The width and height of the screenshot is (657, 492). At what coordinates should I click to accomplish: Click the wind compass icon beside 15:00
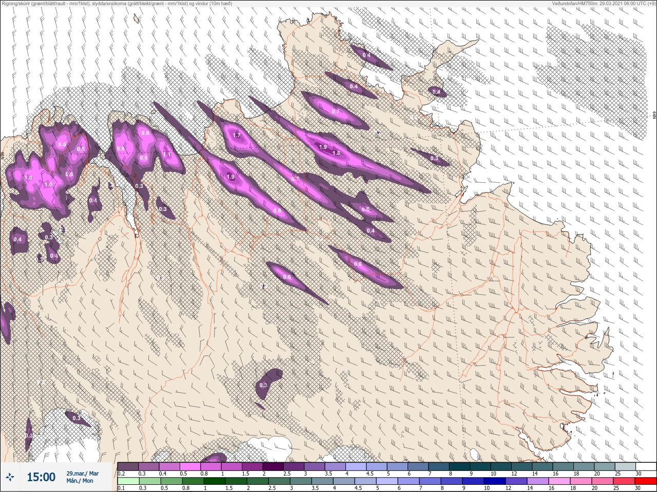pos(10,477)
